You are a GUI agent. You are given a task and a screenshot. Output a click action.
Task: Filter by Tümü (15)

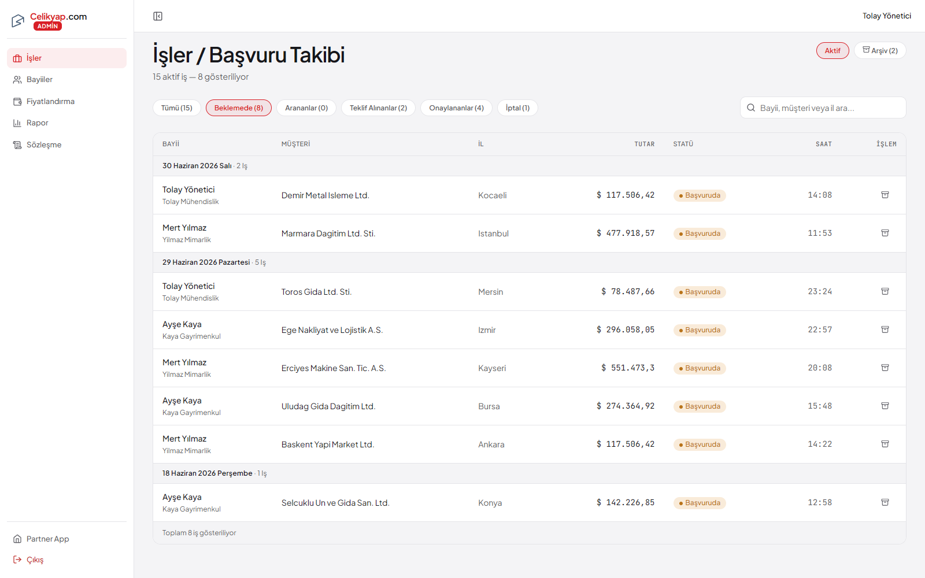tap(177, 108)
